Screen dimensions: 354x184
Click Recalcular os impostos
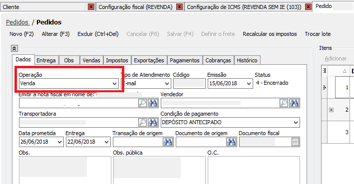coord(270,34)
